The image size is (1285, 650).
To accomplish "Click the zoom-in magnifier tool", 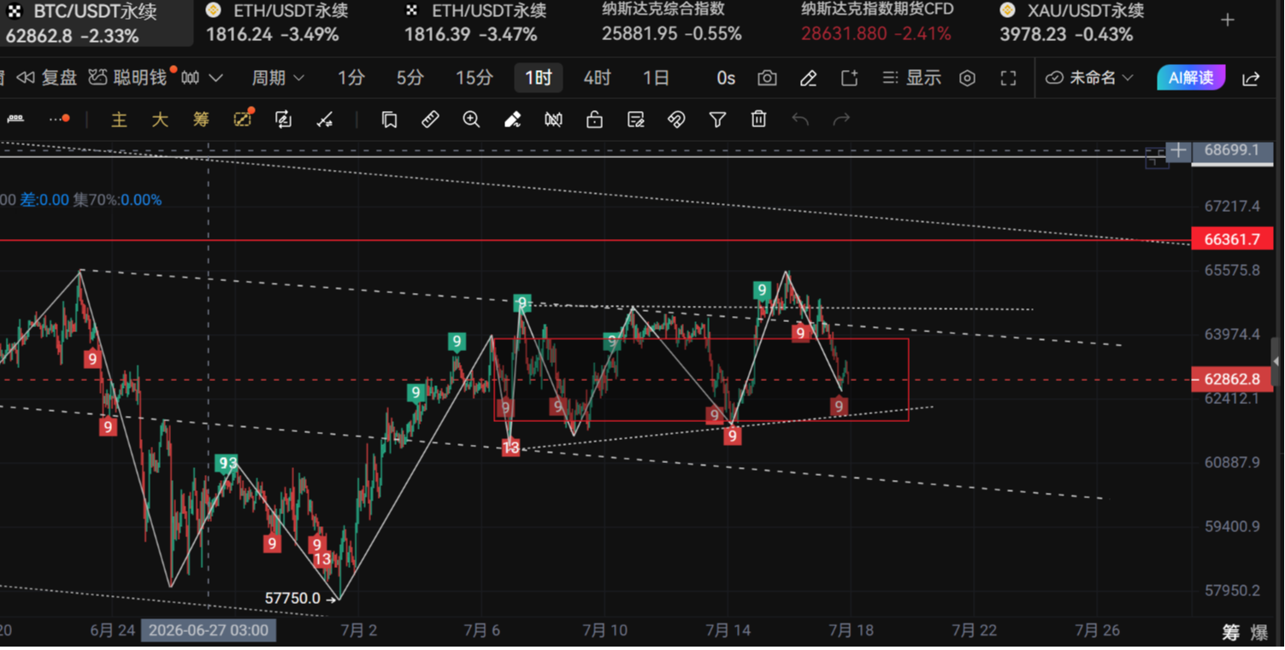I will pos(471,120).
